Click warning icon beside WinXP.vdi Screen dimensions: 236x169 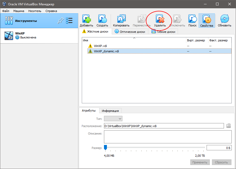[x=90, y=46]
